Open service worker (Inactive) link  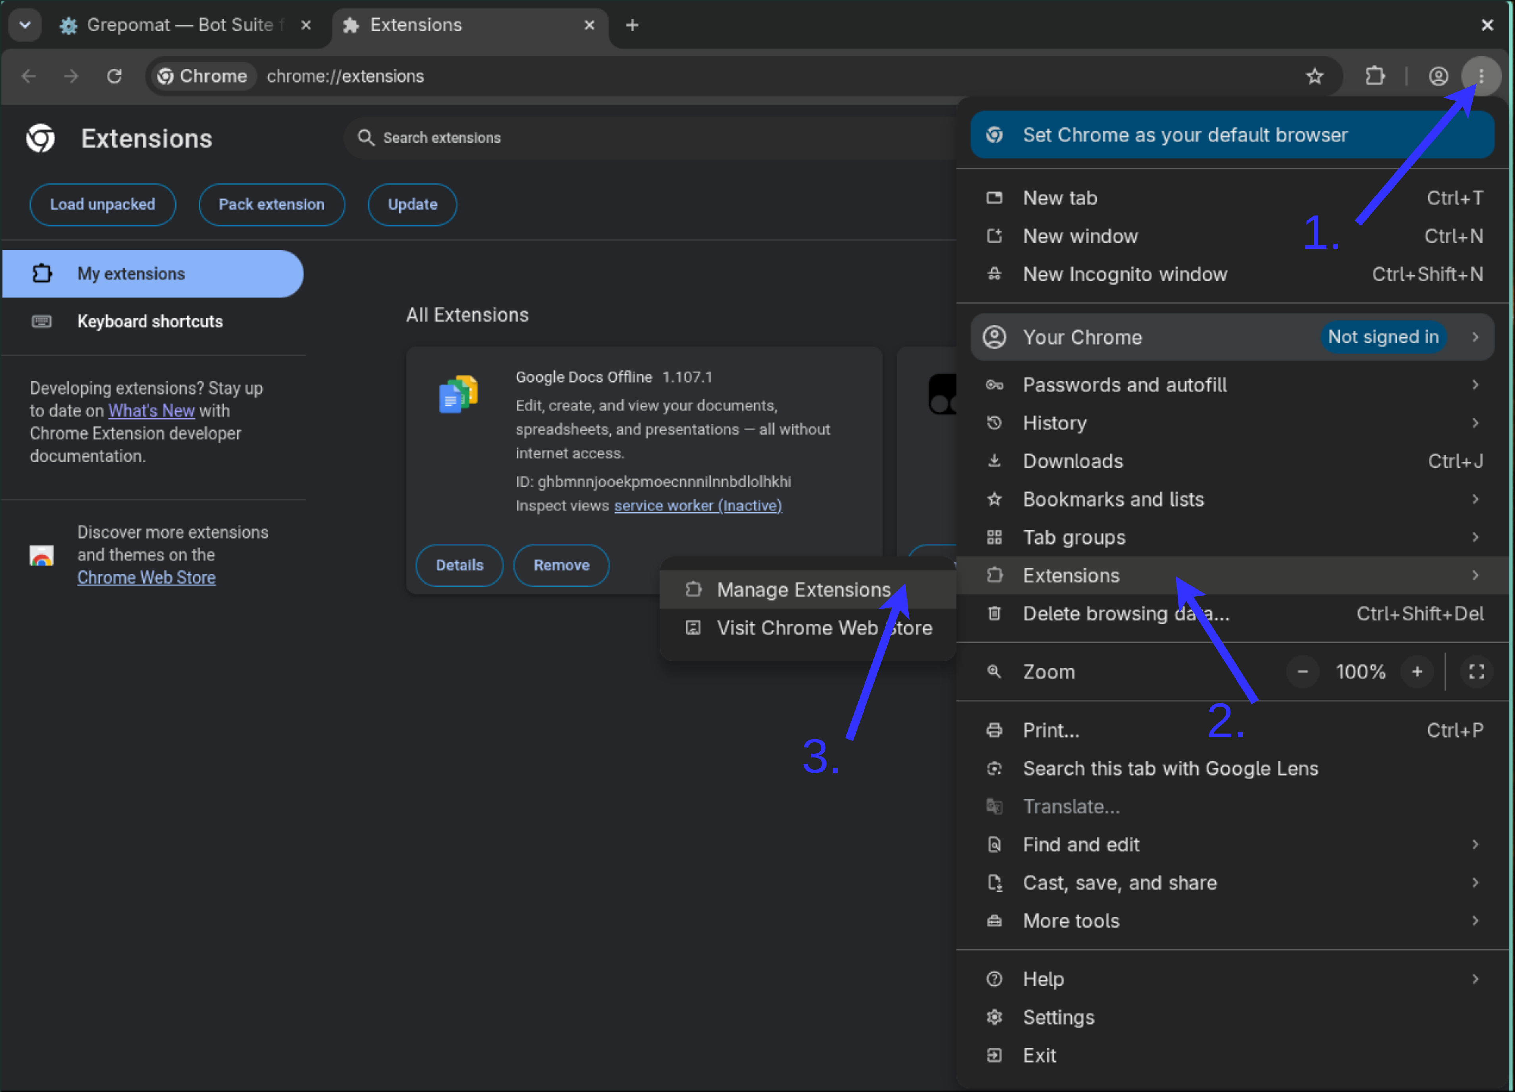tap(698, 506)
